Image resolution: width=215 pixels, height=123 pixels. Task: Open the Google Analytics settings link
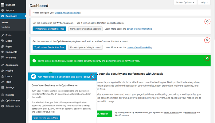tap(68, 13)
